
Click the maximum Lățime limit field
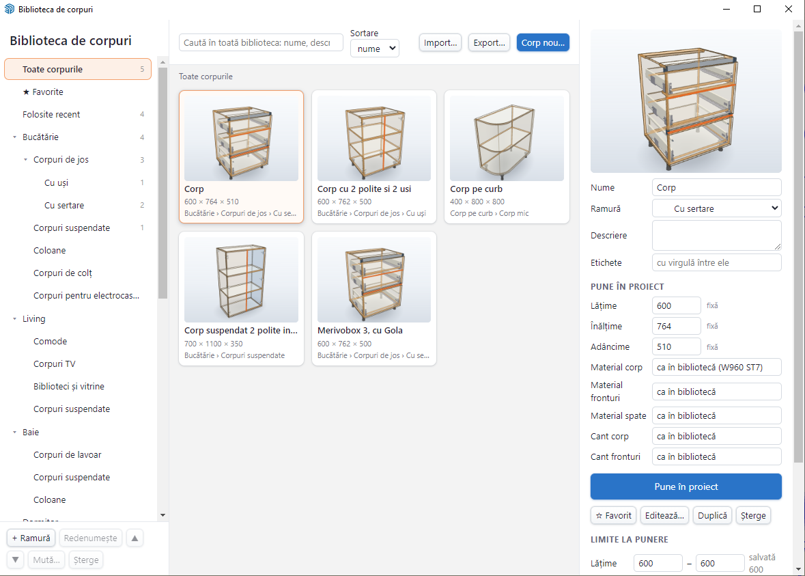[x=720, y=563]
